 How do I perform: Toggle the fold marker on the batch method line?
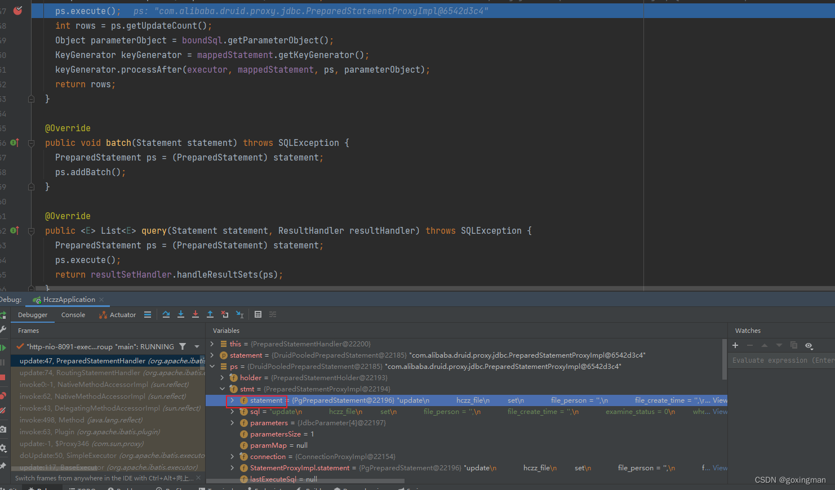point(32,143)
